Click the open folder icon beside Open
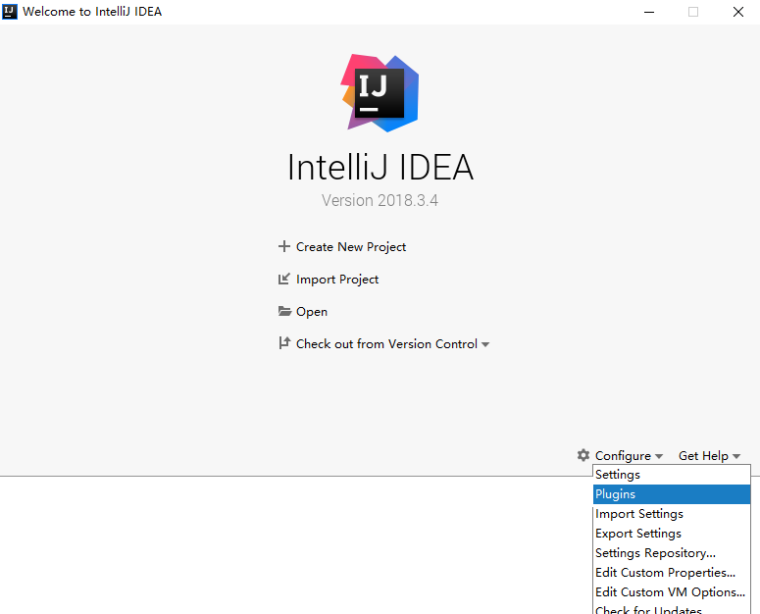The image size is (760, 614). pyautogui.click(x=284, y=311)
